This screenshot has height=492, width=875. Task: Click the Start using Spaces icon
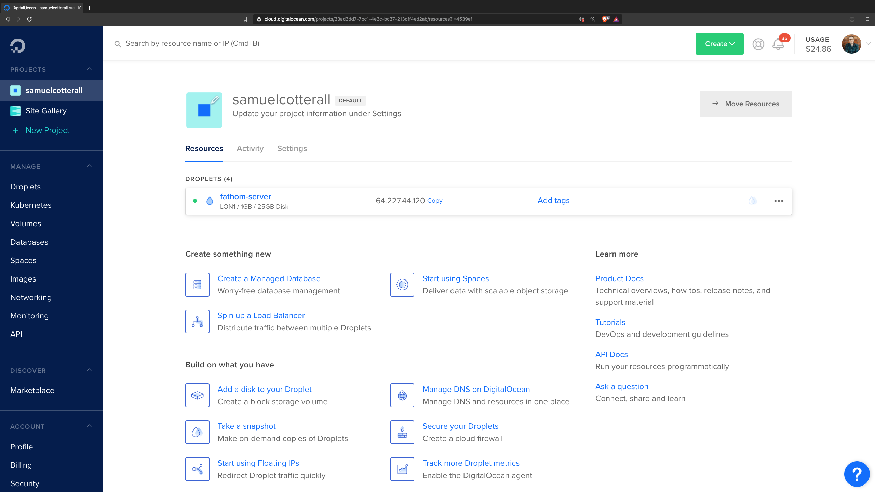(402, 284)
